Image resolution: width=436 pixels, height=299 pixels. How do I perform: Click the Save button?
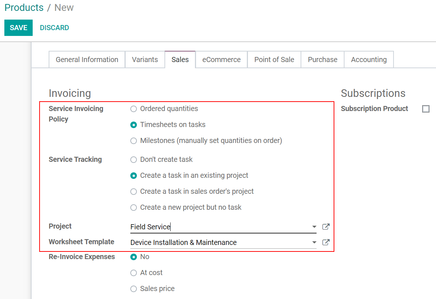19,28
